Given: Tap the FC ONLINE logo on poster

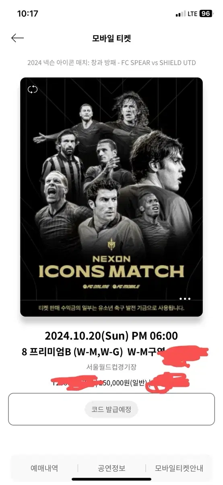Looking at the screenshot, I should pos(95,286).
